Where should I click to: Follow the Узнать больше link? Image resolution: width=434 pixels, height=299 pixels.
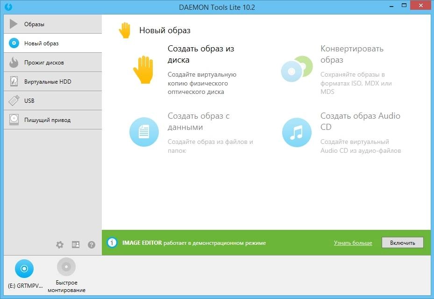click(x=353, y=243)
